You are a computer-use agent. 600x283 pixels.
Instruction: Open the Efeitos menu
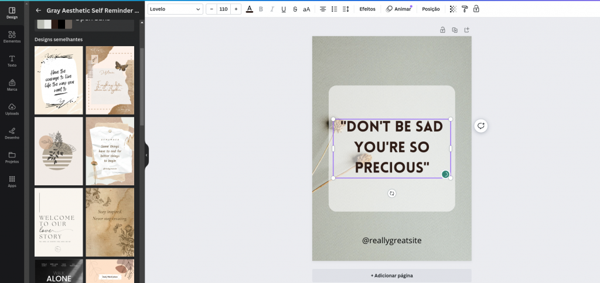pyautogui.click(x=367, y=9)
